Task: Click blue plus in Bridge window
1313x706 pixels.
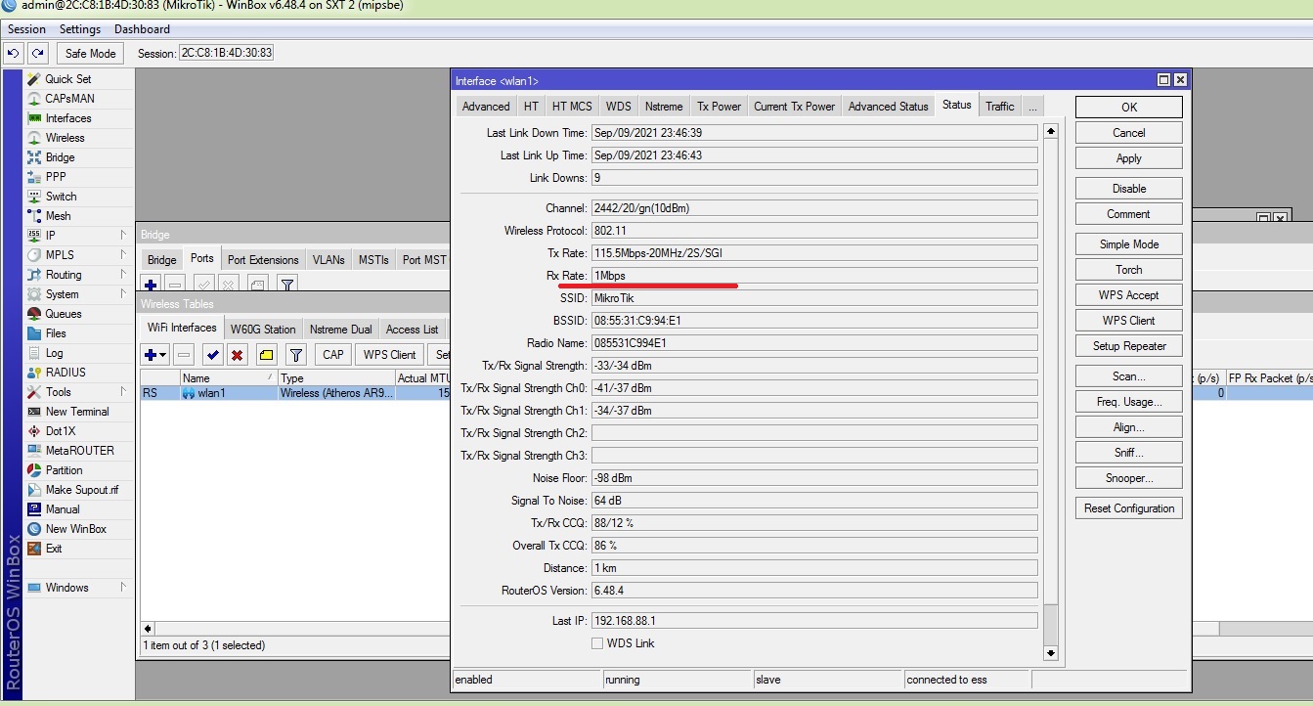Action: tap(151, 285)
